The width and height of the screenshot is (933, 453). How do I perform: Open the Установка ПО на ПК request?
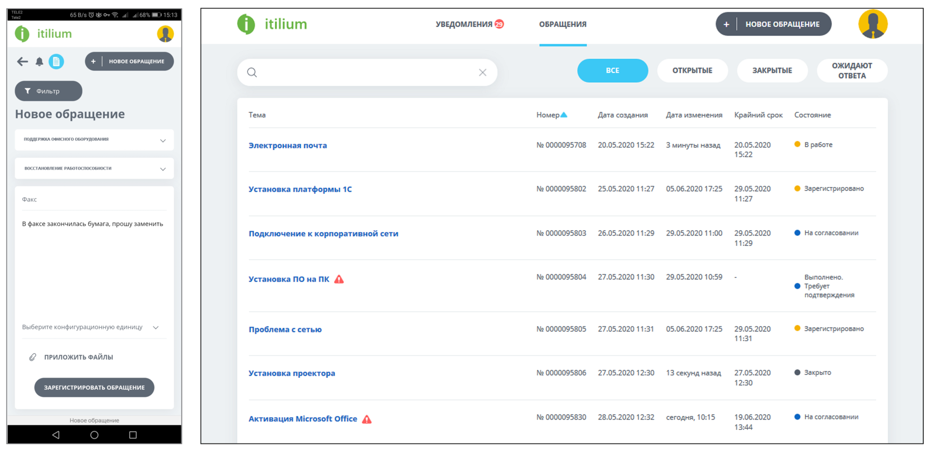point(289,279)
